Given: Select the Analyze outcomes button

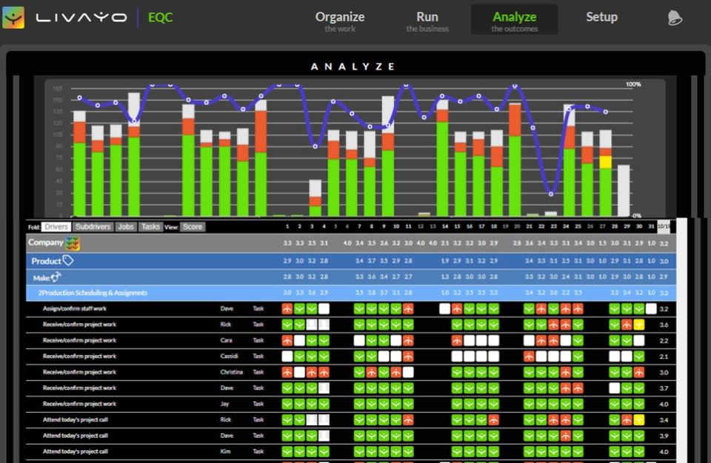Looking at the screenshot, I should click(514, 17).
